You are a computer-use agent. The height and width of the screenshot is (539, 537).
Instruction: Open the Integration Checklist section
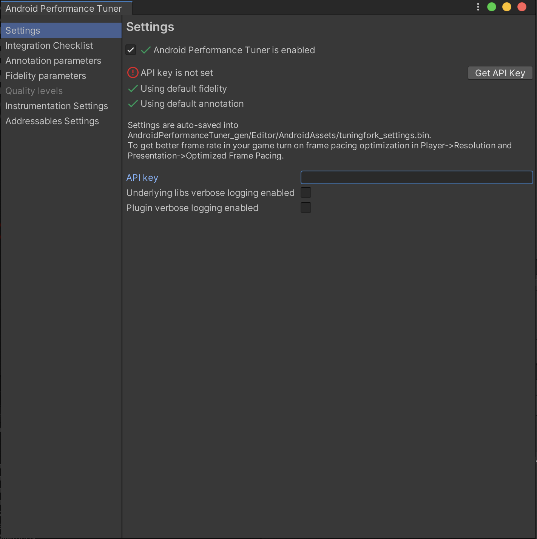click(49, 46)
